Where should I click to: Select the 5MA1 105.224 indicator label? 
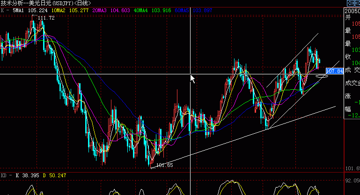point(30,11)
